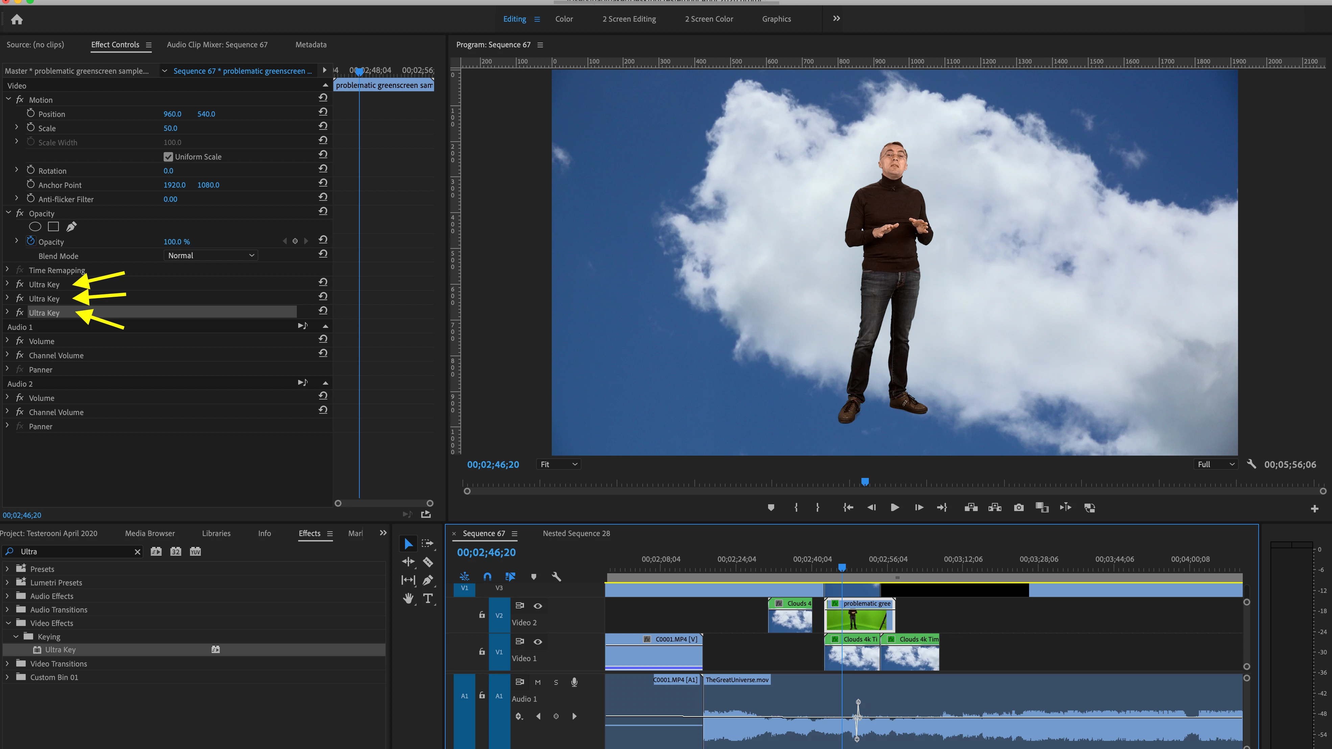Switch to the Color workspace tab
Image resolution: width=1332 pixels, height=749 pixels.
point(564,19)
